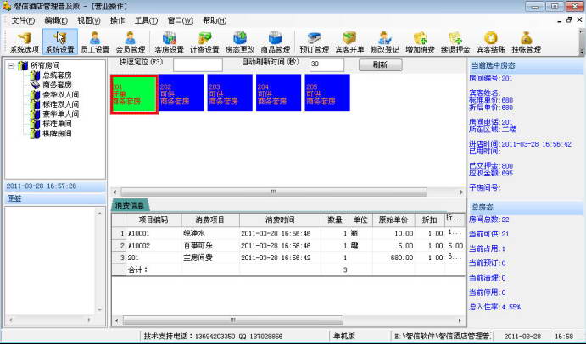Click room panel horizontal scrollbar thumb
This screenshot has width=586, height=345.
pyautogui.click(x=274, y=192)
